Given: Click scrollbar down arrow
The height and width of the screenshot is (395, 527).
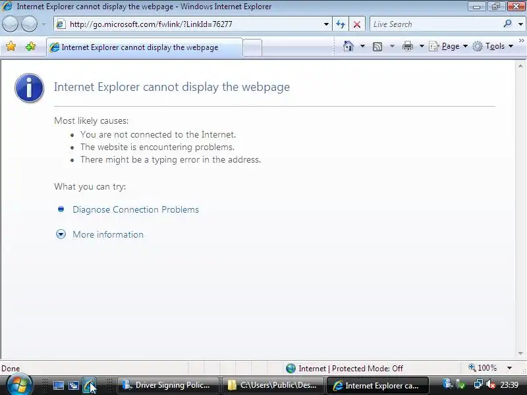Looking at the screenshot, I should [x=520, y=354].
